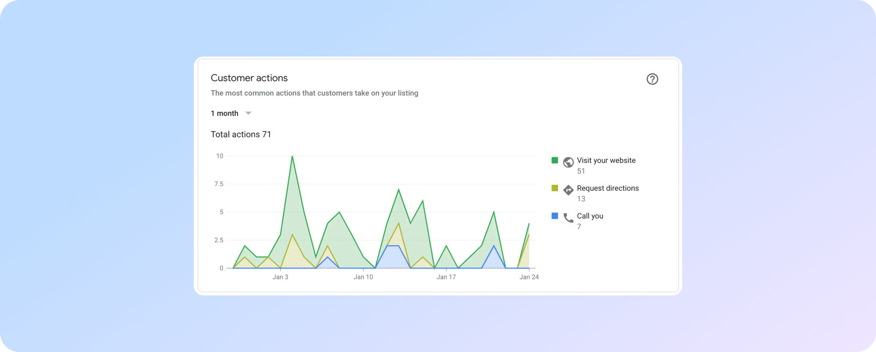
Task: Click the 51 website visits count
Action: tap(581, 171)
